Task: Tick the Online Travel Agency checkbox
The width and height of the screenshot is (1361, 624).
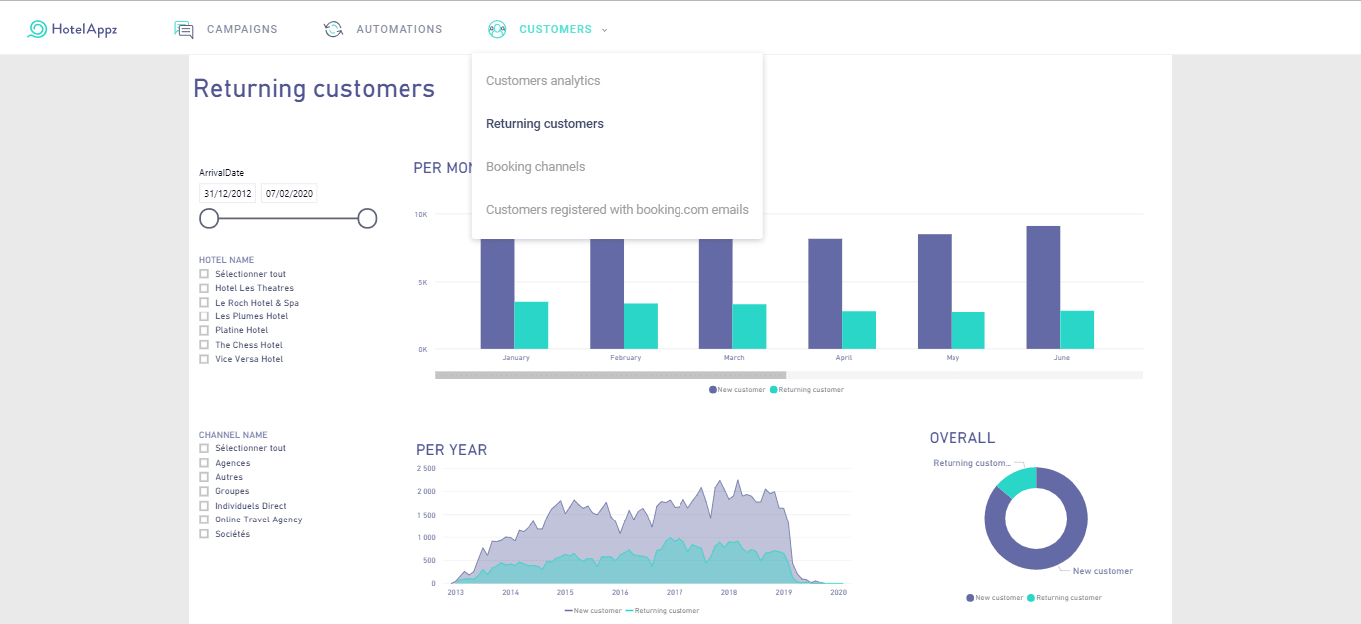Action: tap(204, 520)
